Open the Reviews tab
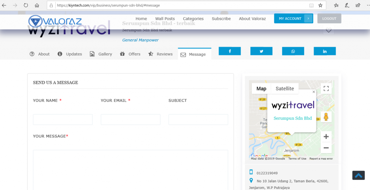This screenshot has width=370, height=190. (160, 54)
